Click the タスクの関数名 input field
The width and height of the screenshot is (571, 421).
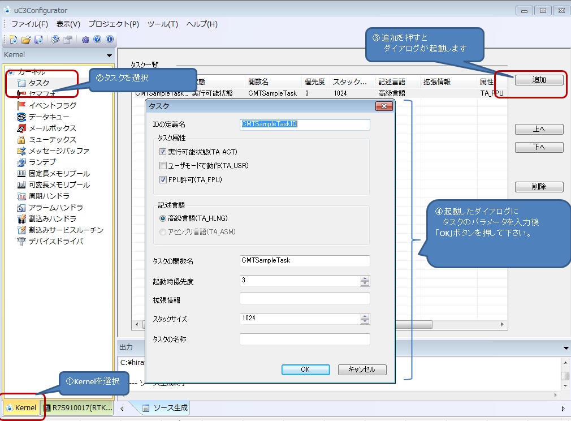tap(305, 261)
